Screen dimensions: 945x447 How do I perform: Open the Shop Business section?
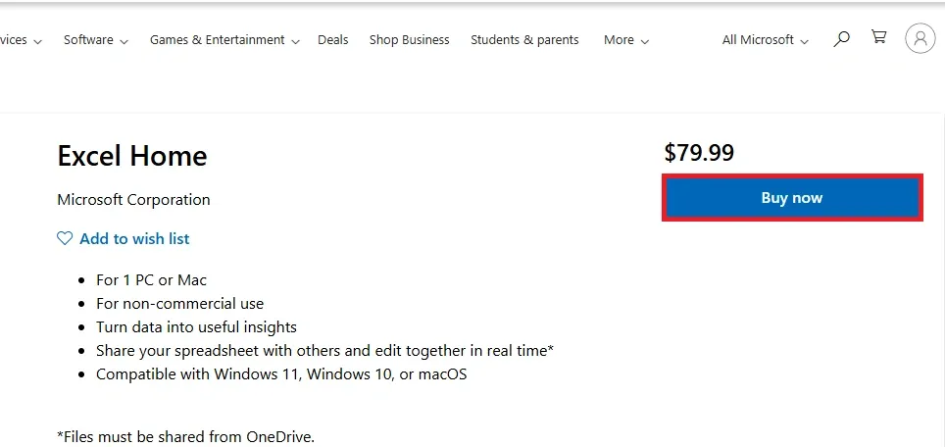pyautogui.click(x=409, y=40)
